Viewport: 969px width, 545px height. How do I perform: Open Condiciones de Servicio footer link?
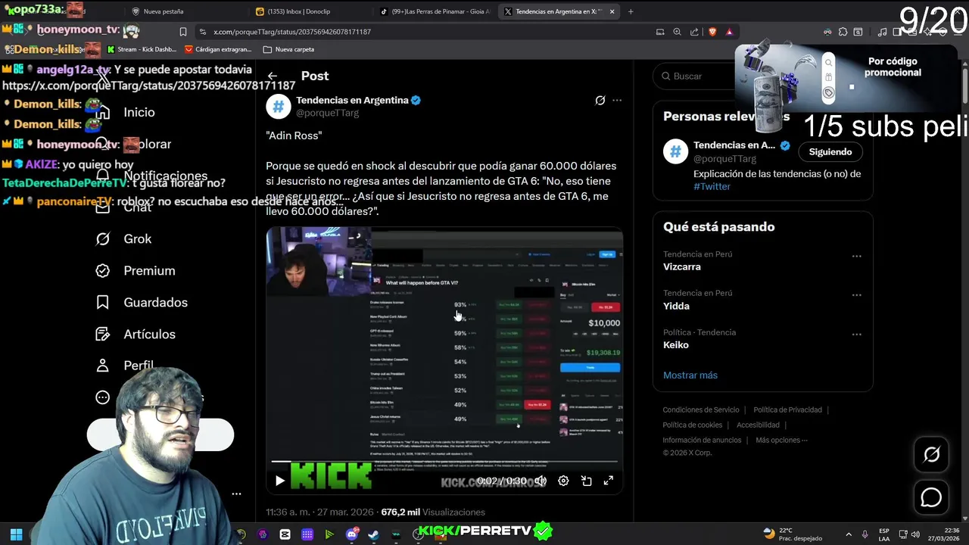[x=701, y=410]
